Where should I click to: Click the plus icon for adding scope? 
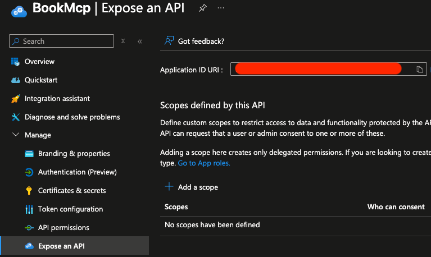pyautogui.click(x=169, y=186)
